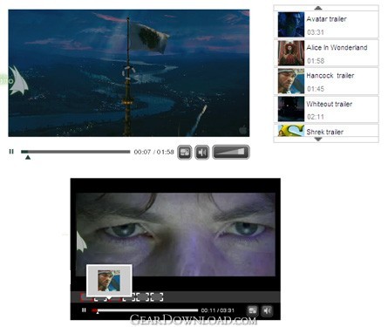
Task: Pause the Alice In Wonderland video
Action: 11,152
